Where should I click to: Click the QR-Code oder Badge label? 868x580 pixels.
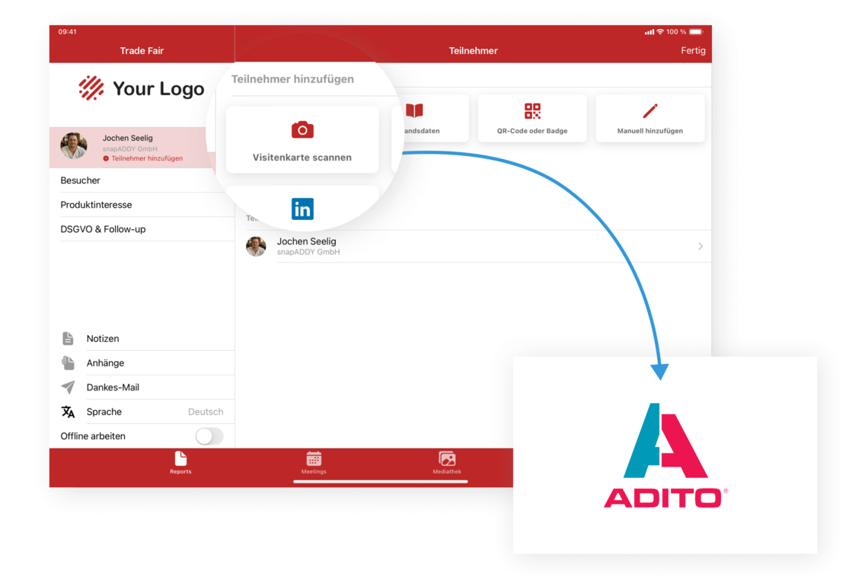click(x=532, y=131)
